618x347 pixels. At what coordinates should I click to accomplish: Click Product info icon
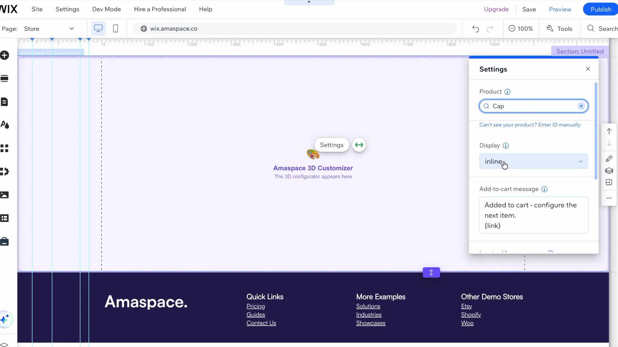coord(507,92)
